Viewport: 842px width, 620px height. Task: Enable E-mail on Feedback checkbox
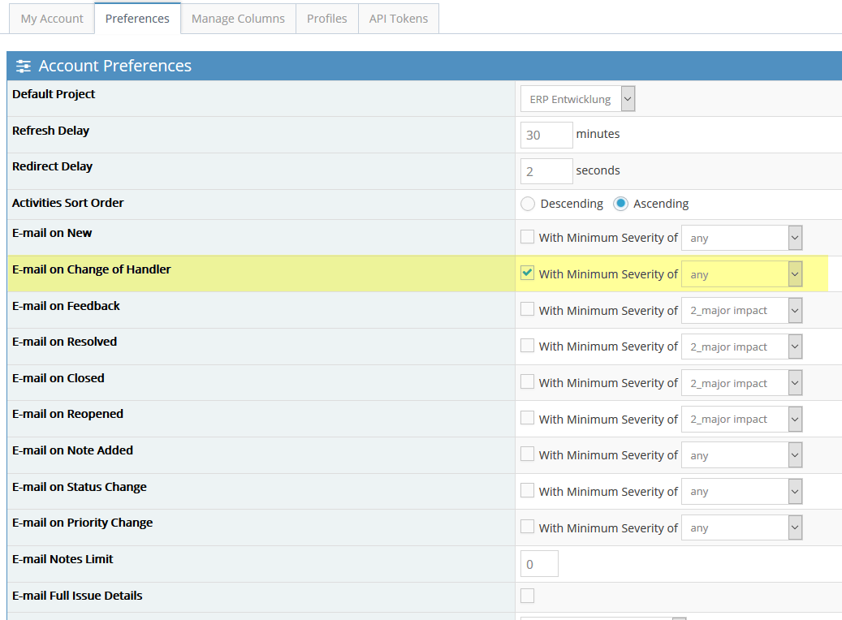coord(528,309)
